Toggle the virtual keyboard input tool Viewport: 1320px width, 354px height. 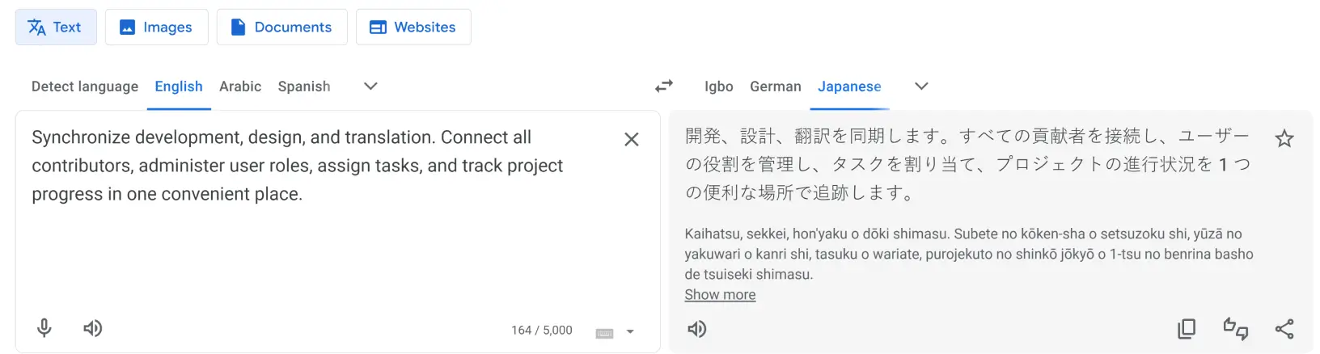point(604,332)
